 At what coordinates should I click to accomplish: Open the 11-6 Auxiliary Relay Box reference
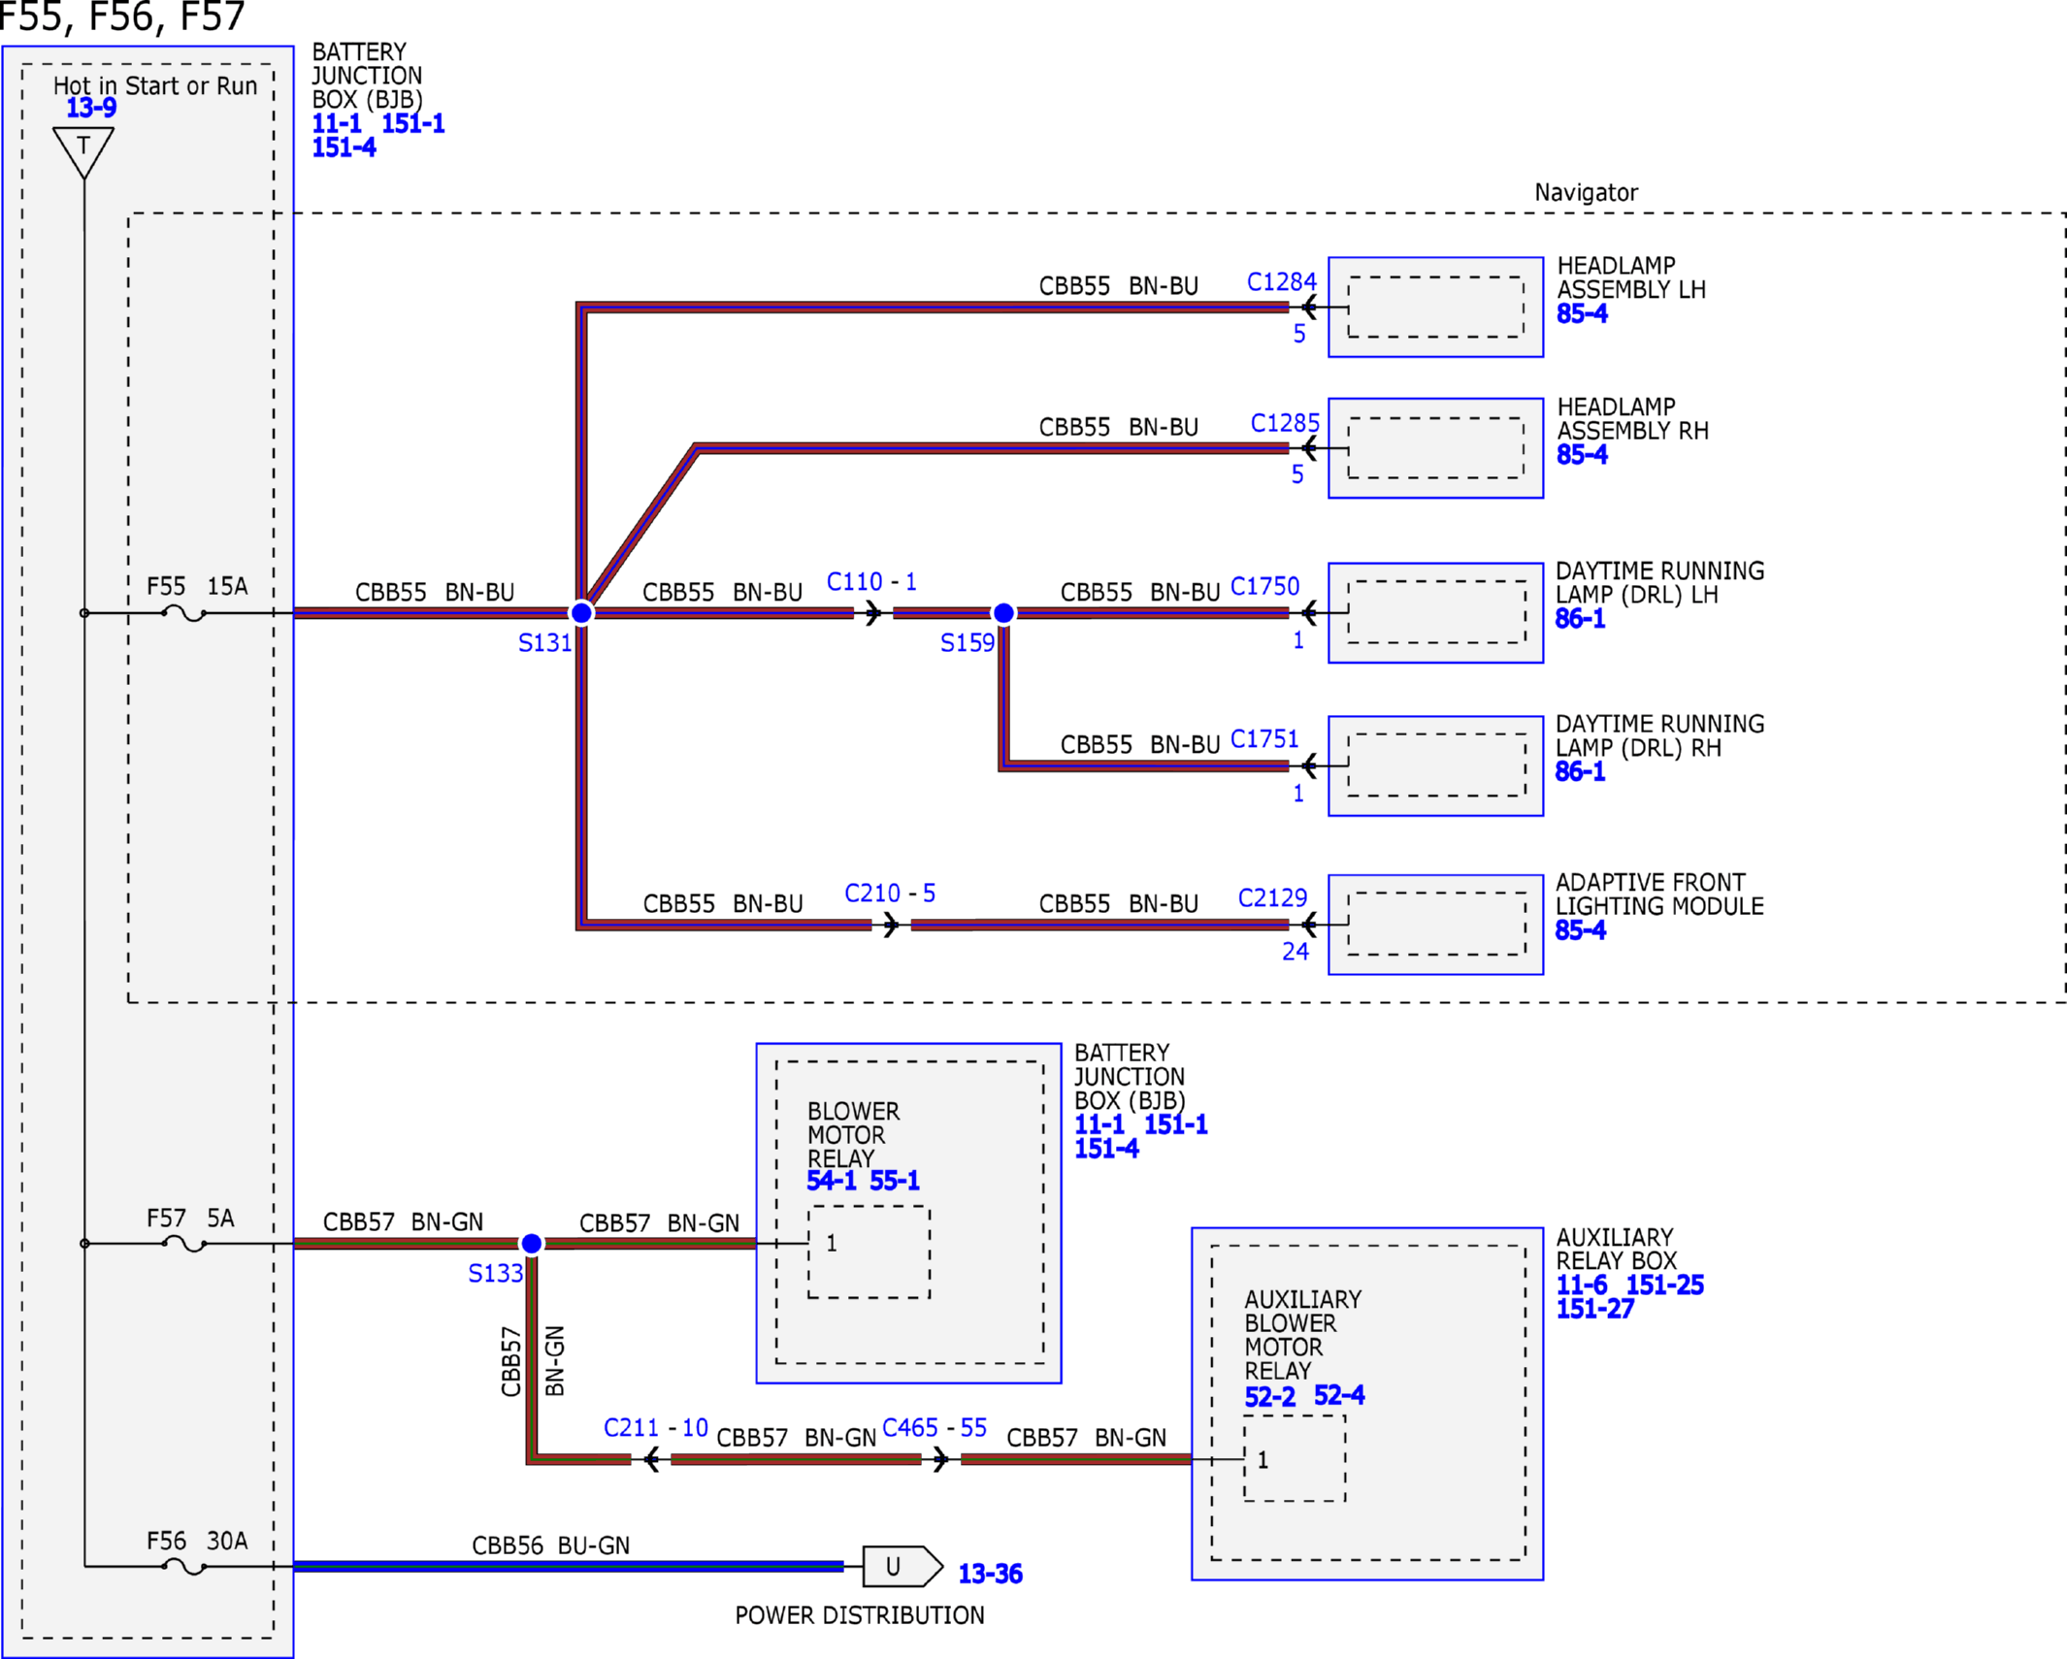coord(1582,1285)
